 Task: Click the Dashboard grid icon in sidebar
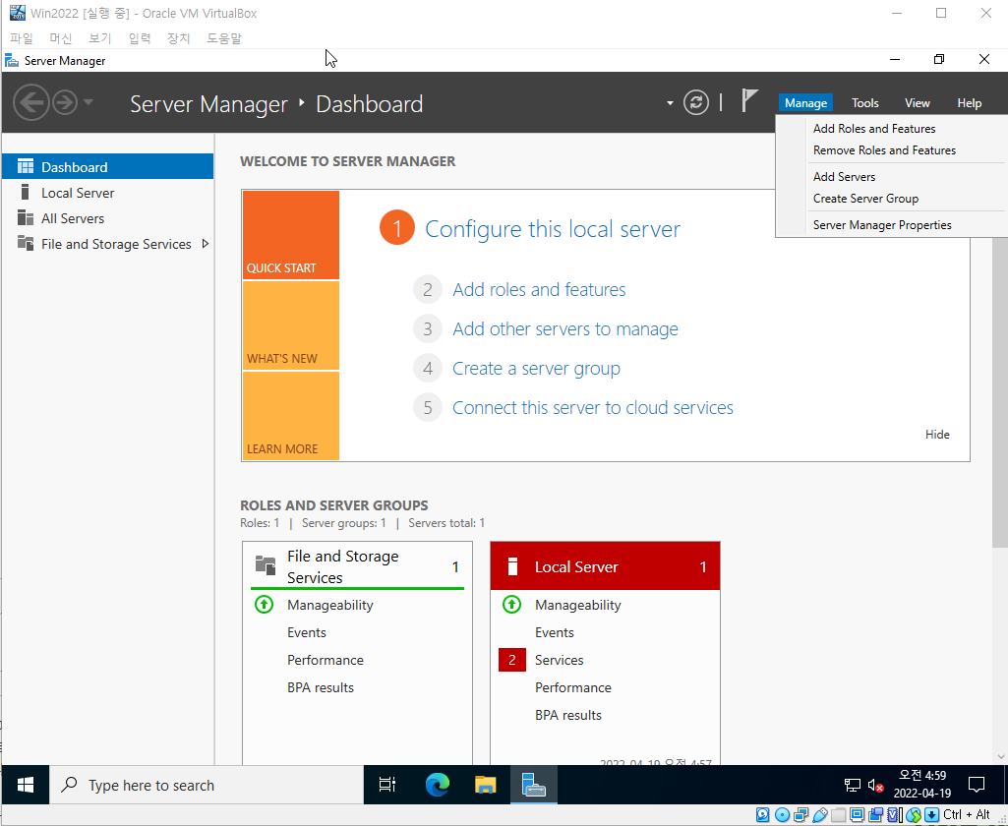coord(25,167)
